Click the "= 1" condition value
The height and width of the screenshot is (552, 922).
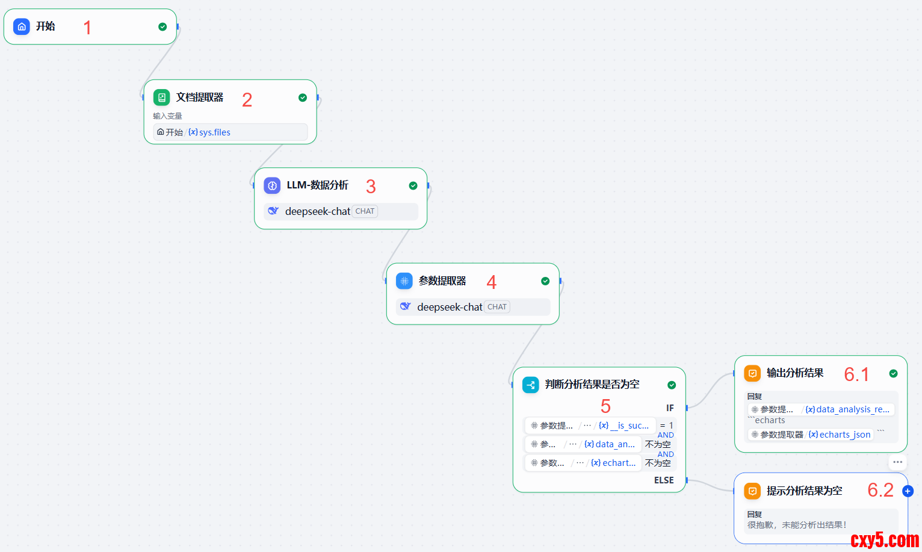(666, 426)
